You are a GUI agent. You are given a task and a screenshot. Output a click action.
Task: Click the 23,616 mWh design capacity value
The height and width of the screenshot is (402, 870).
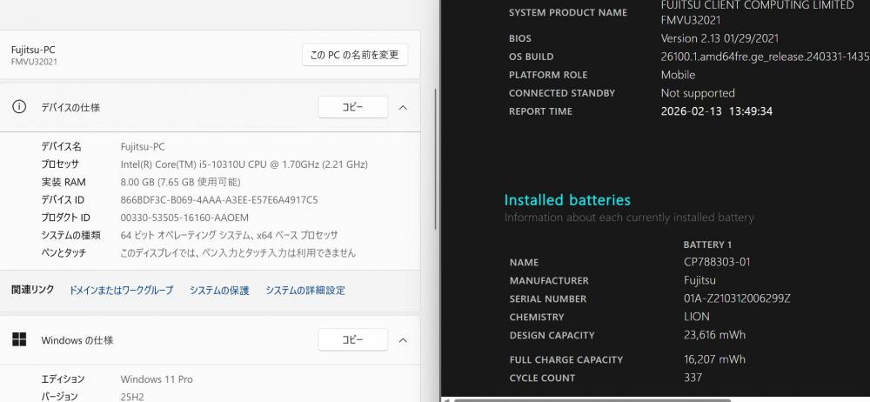coord(714,335)
